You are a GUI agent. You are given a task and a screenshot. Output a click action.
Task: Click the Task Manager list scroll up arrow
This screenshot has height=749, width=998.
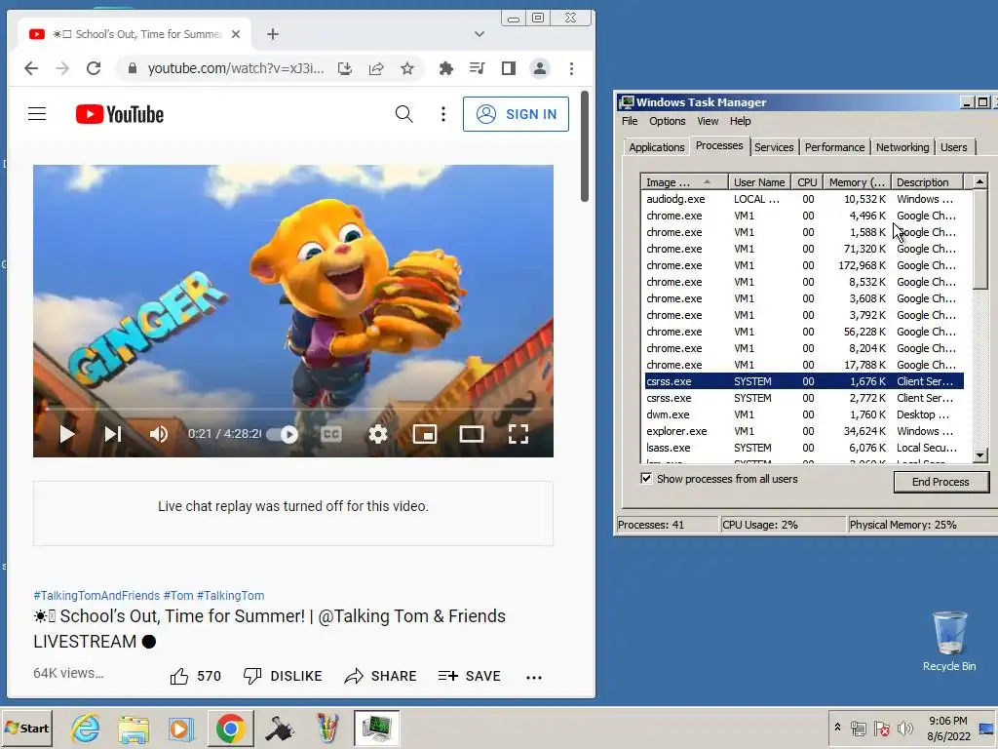click(980, 182)
